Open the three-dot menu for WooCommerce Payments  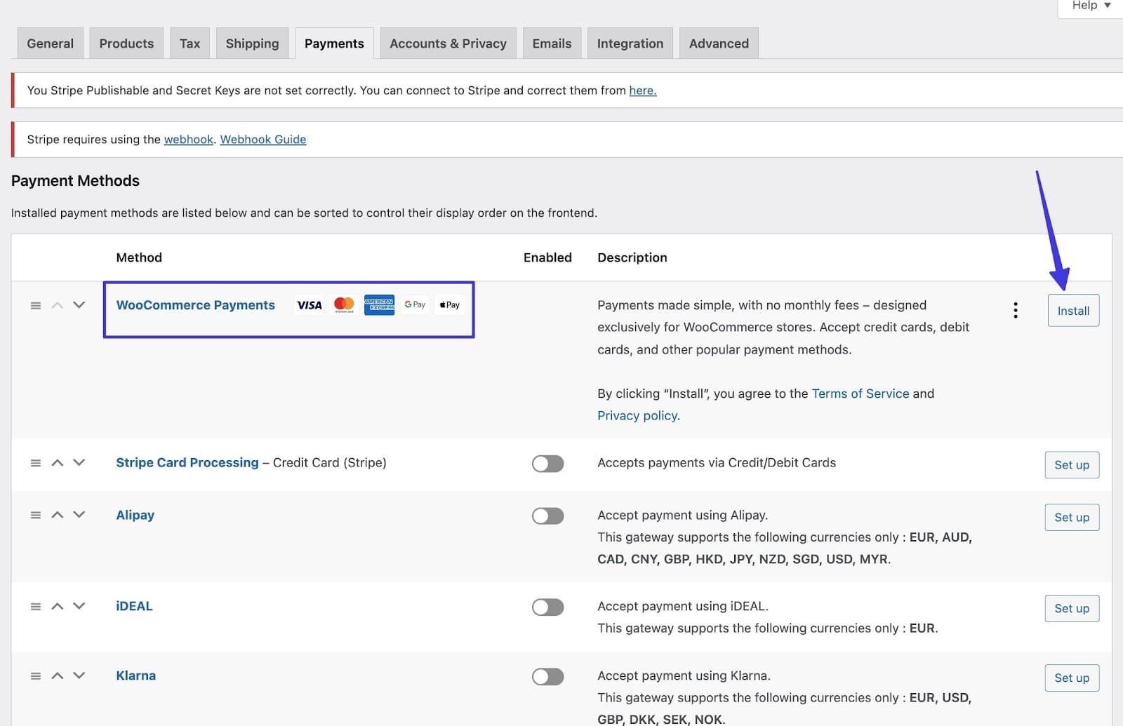pos(1015,309)
